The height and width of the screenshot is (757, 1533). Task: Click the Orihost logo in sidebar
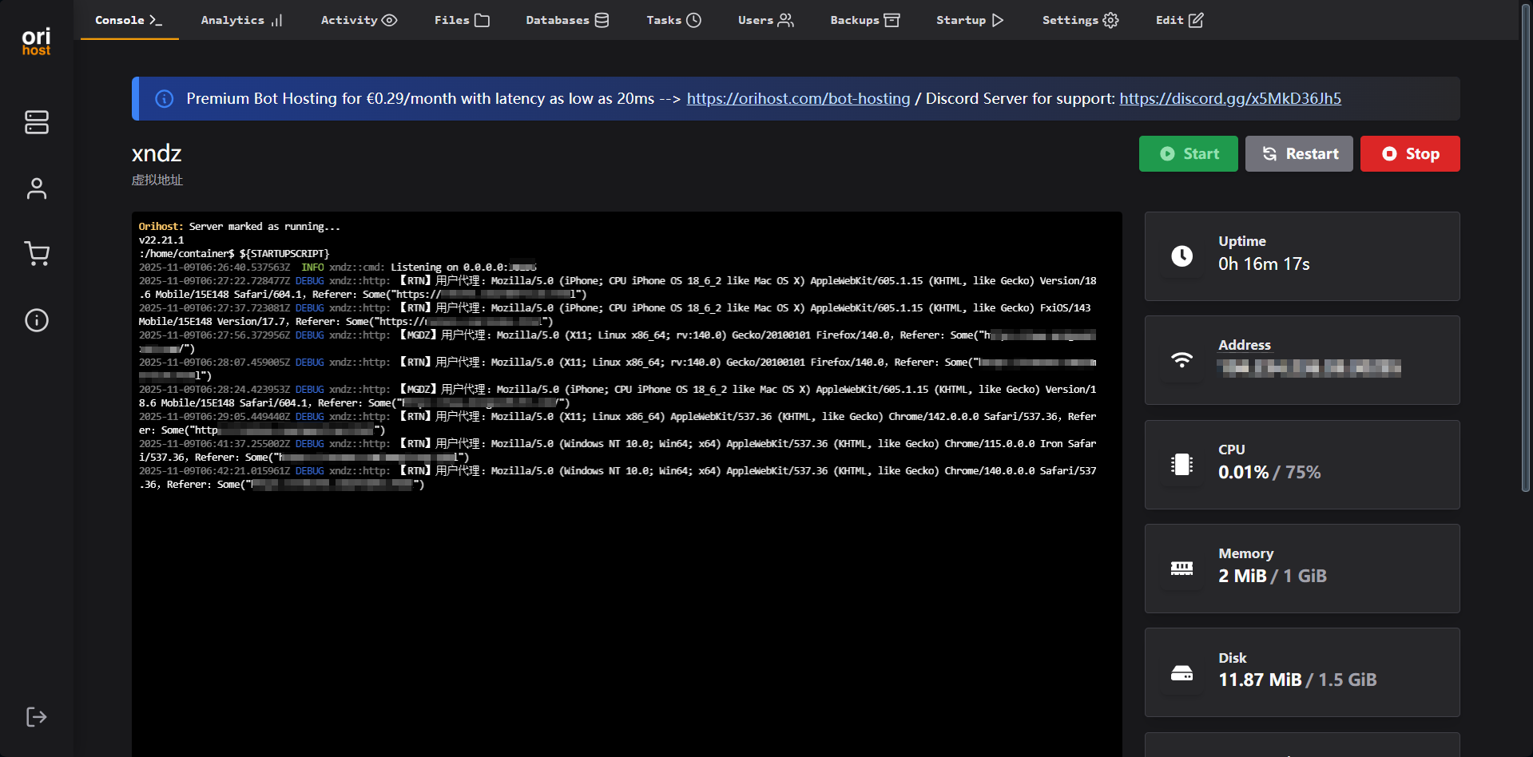click(36, 42)
